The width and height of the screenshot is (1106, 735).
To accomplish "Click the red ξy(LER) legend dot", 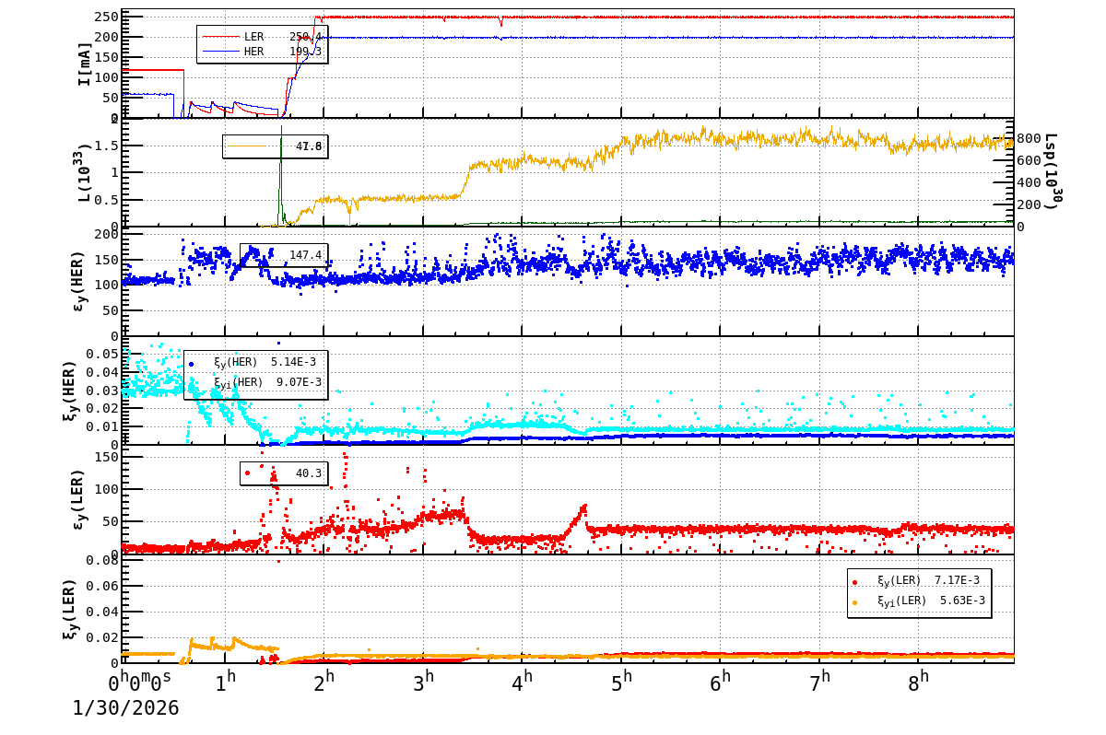I will pyautogui.click(x=855, y=582).
